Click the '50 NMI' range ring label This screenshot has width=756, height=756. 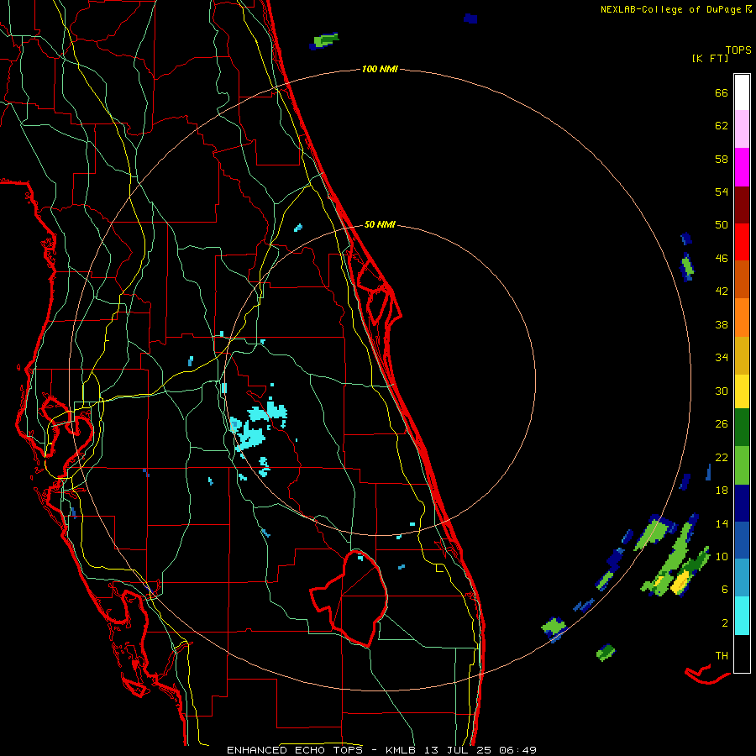(x=380, y=224)
